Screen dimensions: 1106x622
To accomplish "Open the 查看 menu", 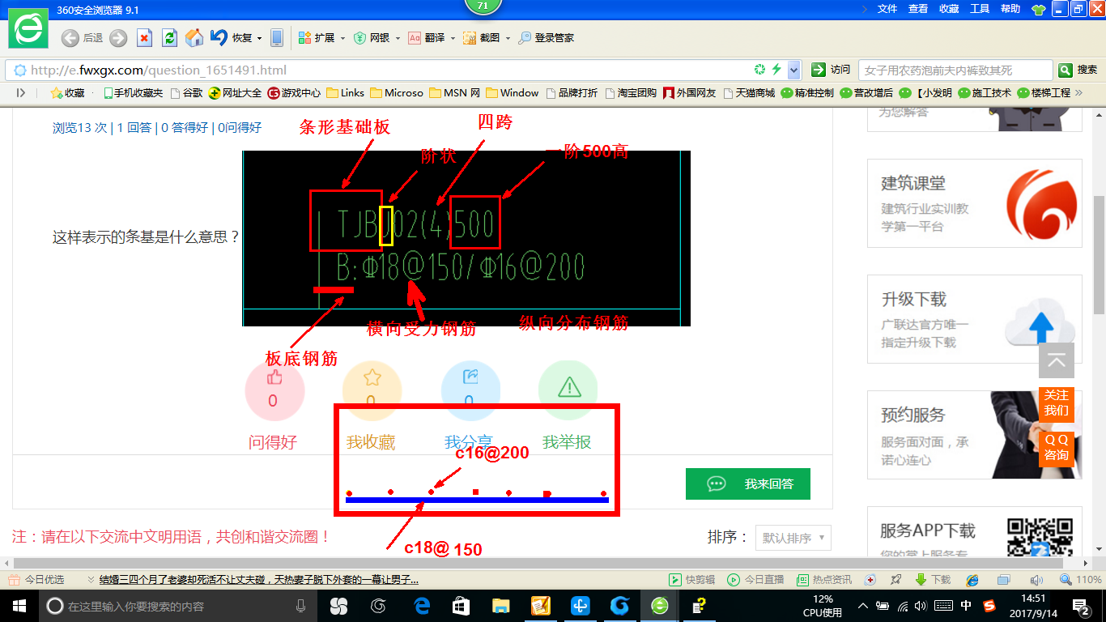I will click(918, 9).
